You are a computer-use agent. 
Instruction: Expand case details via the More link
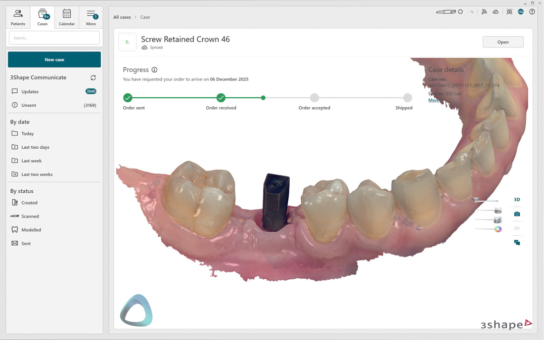(x=433, y=100)
